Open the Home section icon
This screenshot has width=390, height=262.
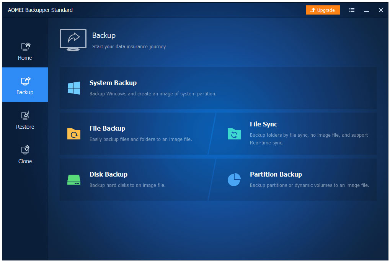point(25,46)
